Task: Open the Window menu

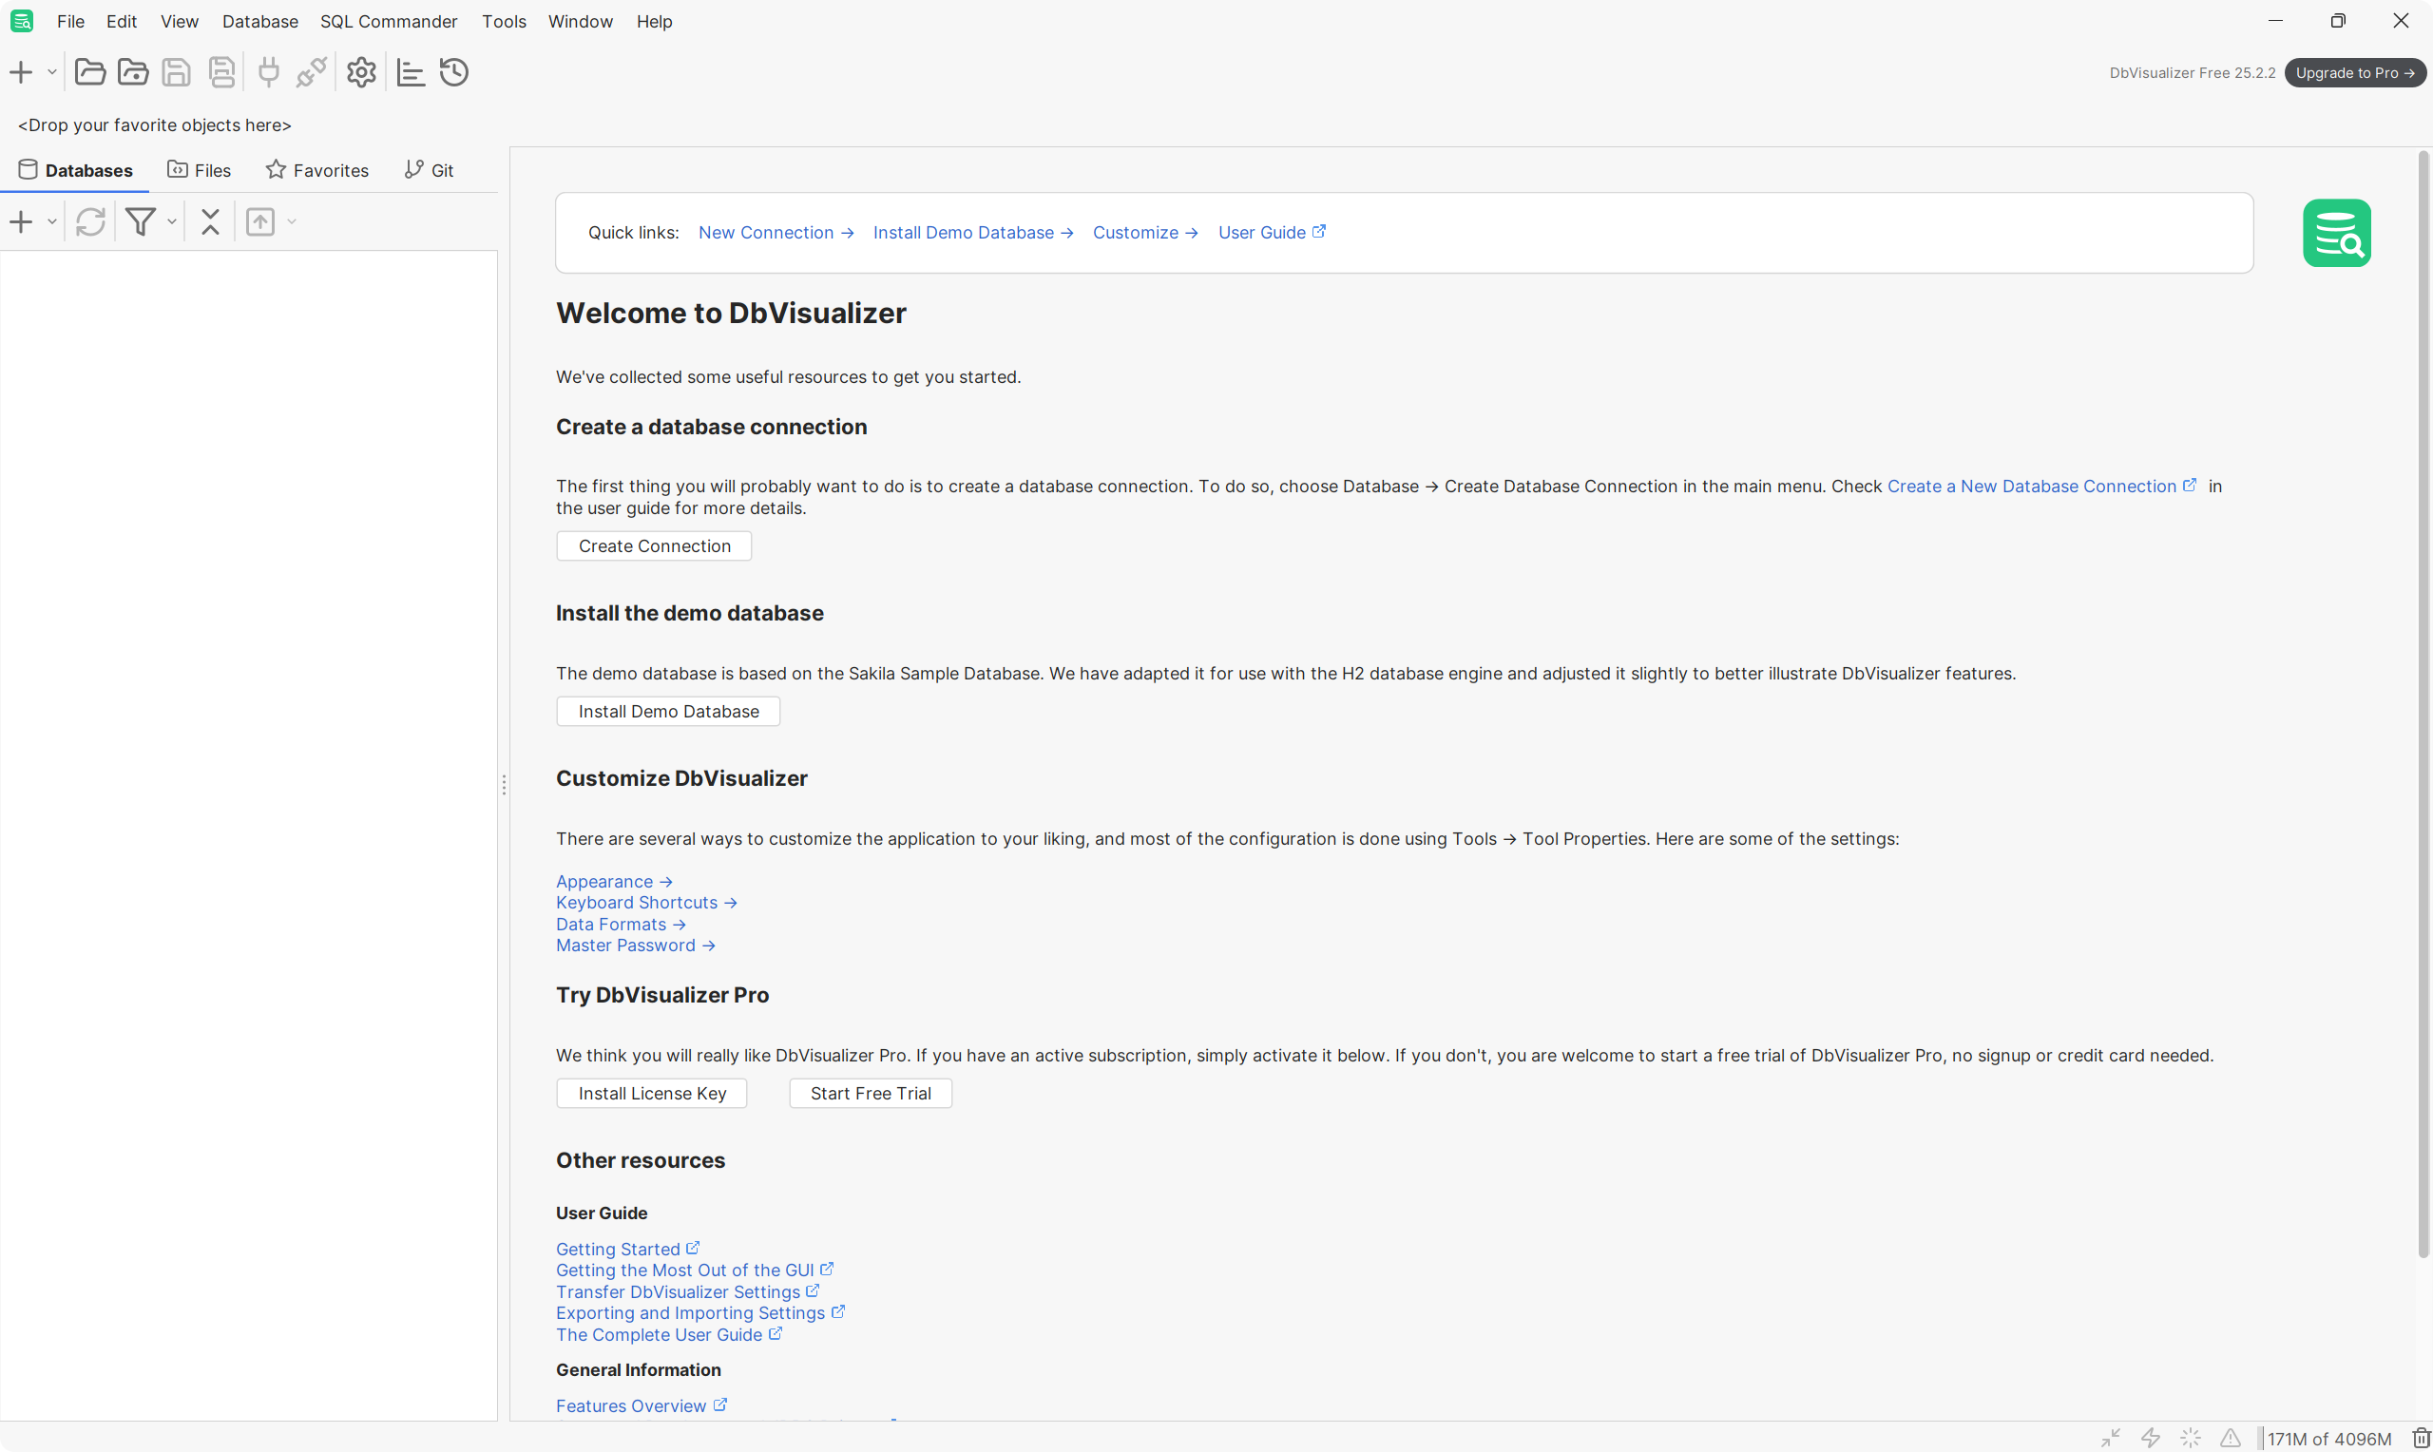Action: pos(580,22)
